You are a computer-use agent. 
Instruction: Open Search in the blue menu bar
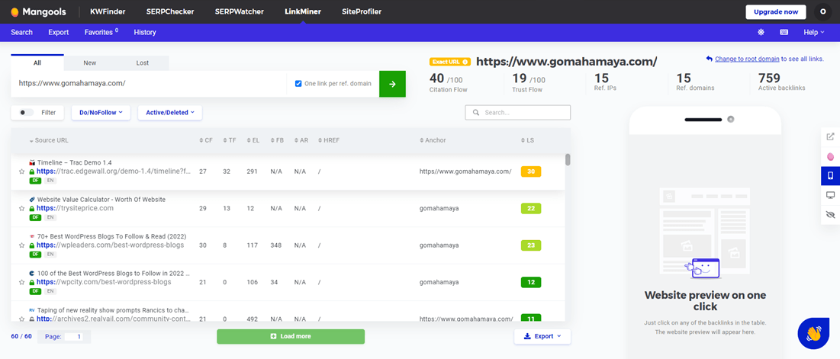[x=22, y=32]
